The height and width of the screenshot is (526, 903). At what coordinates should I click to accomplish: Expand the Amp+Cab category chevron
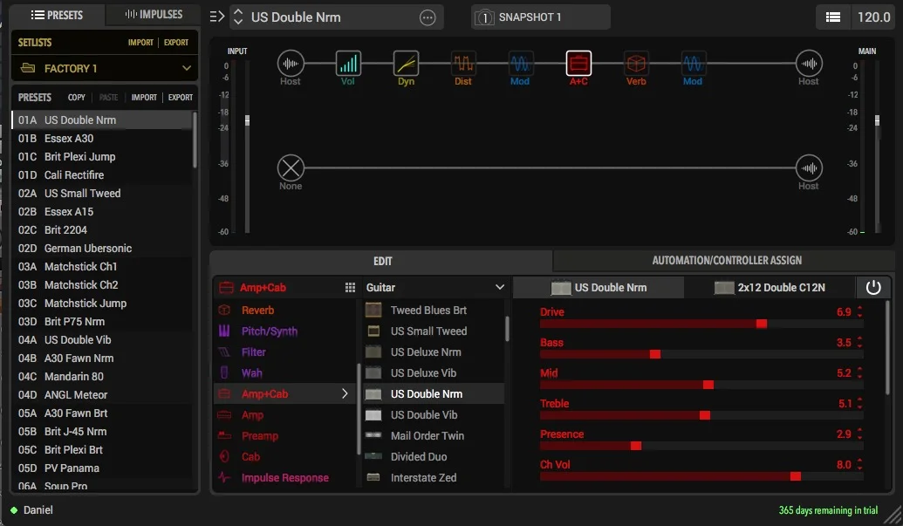[345, 393]
